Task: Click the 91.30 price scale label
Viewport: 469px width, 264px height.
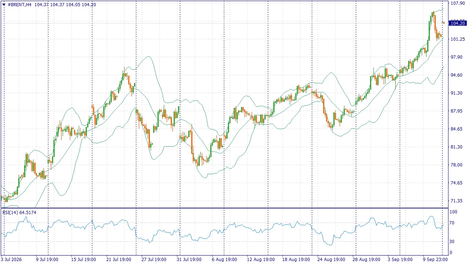Action: point(458,93)
